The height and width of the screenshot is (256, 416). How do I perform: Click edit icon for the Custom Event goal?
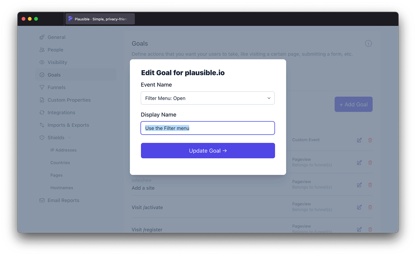click(x=359, y=140)
